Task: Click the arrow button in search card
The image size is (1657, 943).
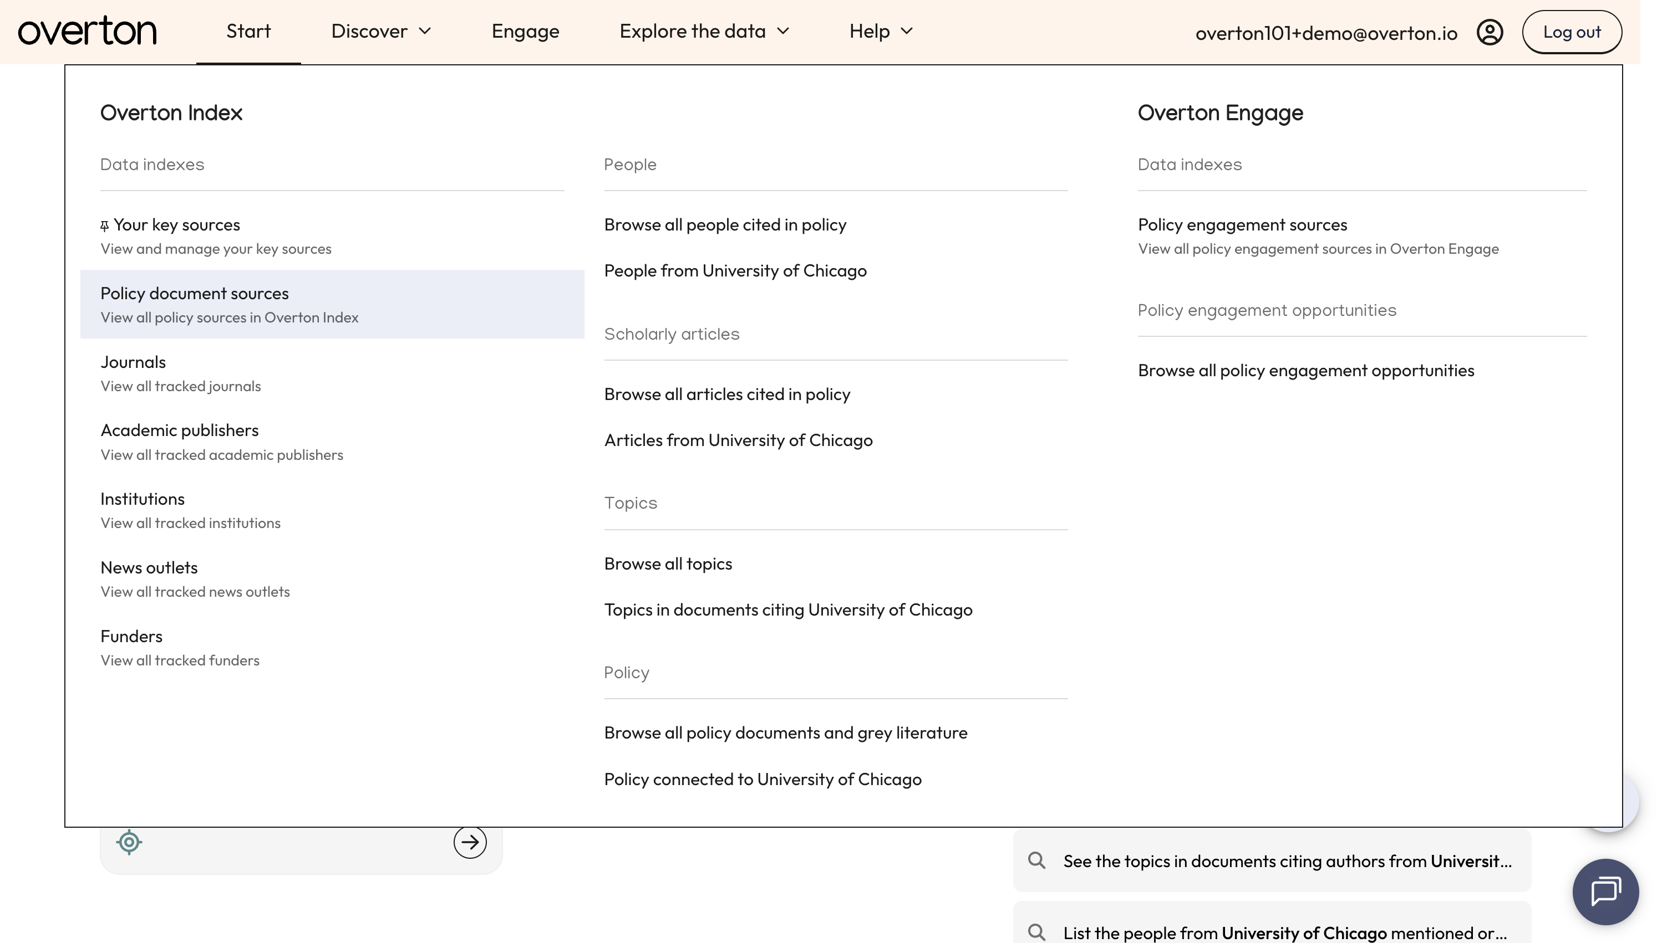Action: pos(470,842)
